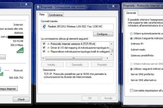Click the horizontal scroll left arrow
This screenshot has width=163, height=108.
click(43, 58)
